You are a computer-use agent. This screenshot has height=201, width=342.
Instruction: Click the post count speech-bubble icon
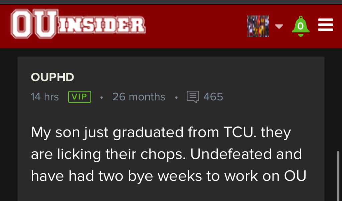[x=193, y=97]
